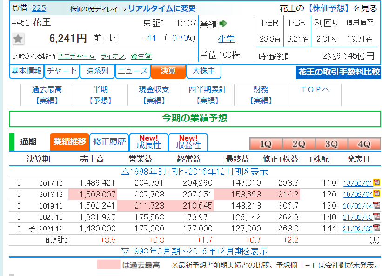Click the operating profit value 211,723

click(149, 206)
